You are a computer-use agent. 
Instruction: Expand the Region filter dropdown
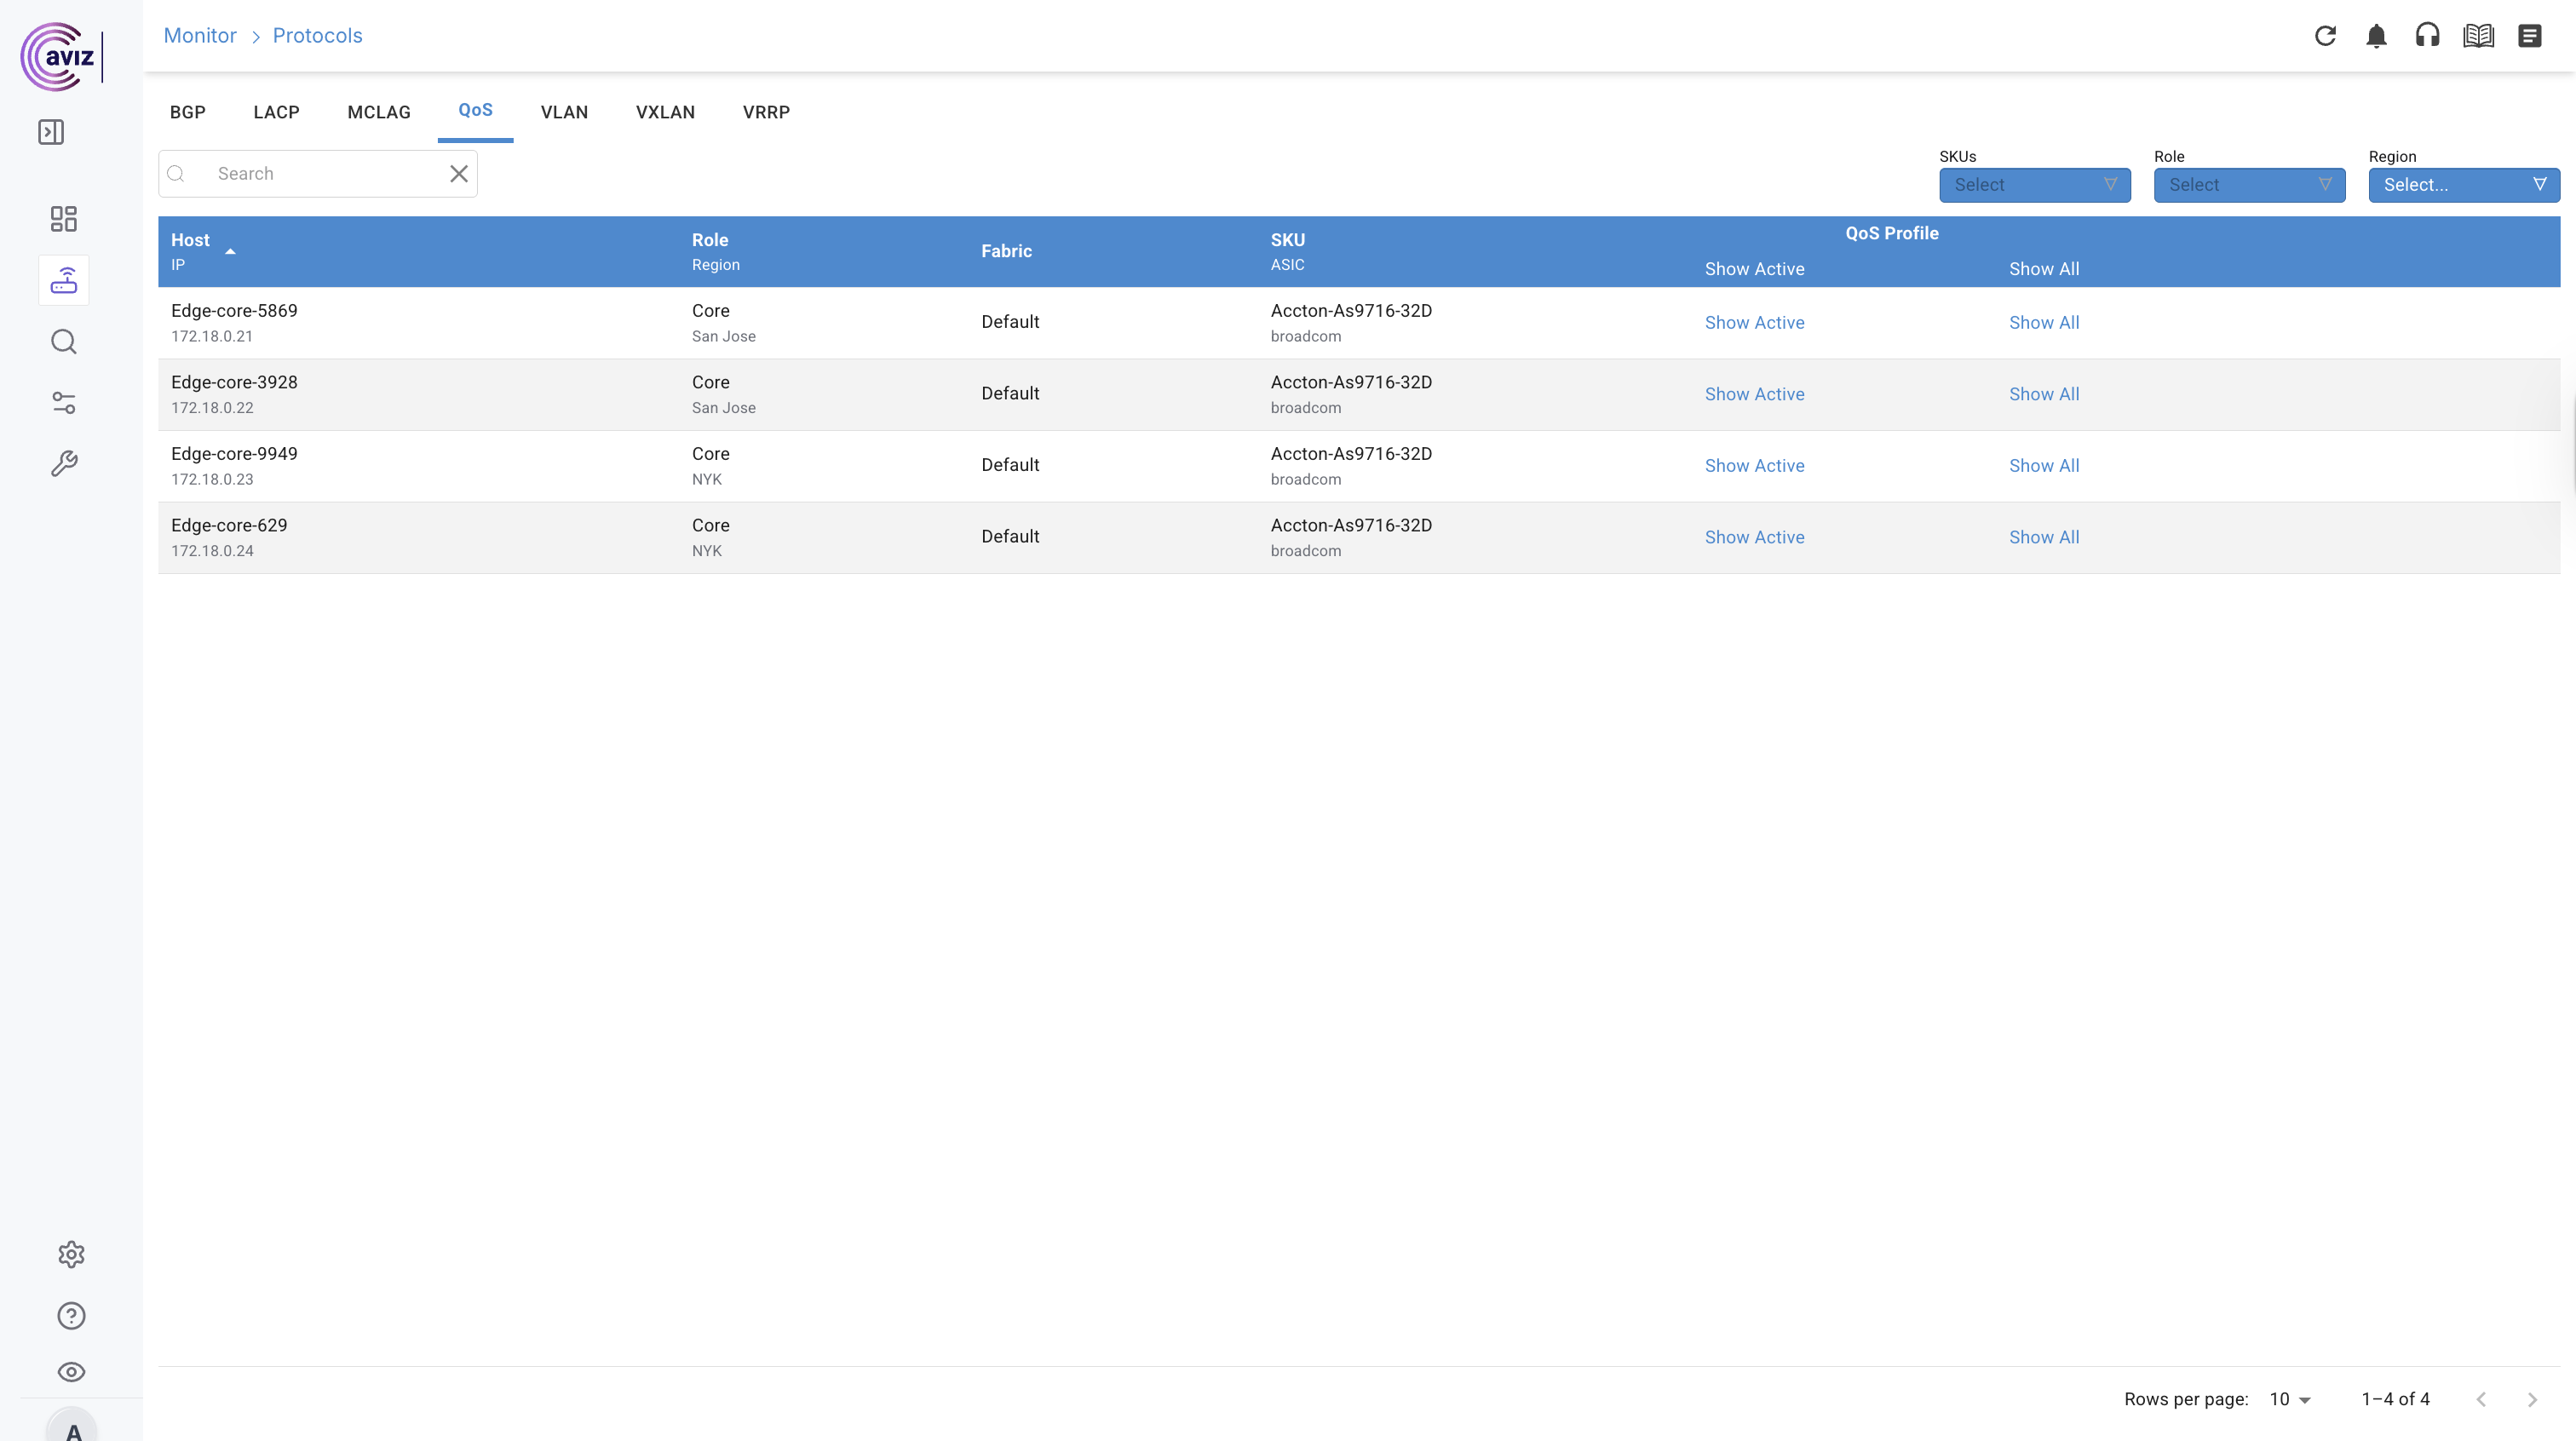click(2463, 185)
